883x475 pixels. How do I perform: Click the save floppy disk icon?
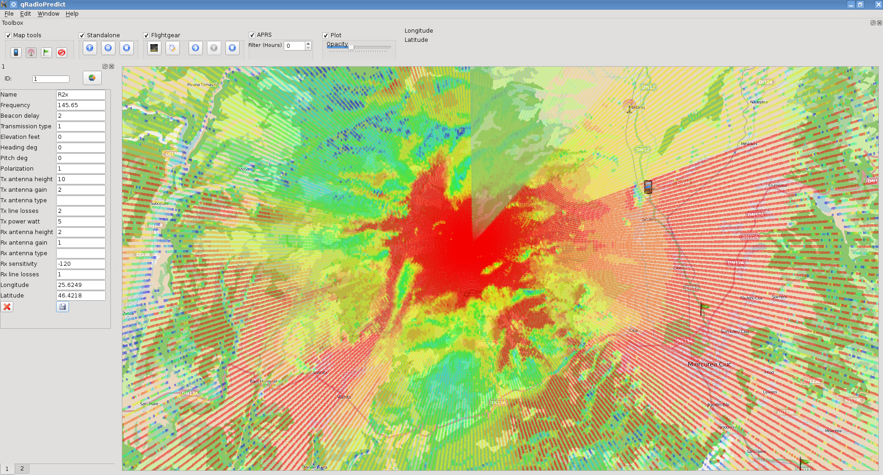click(x=63, y=307)
